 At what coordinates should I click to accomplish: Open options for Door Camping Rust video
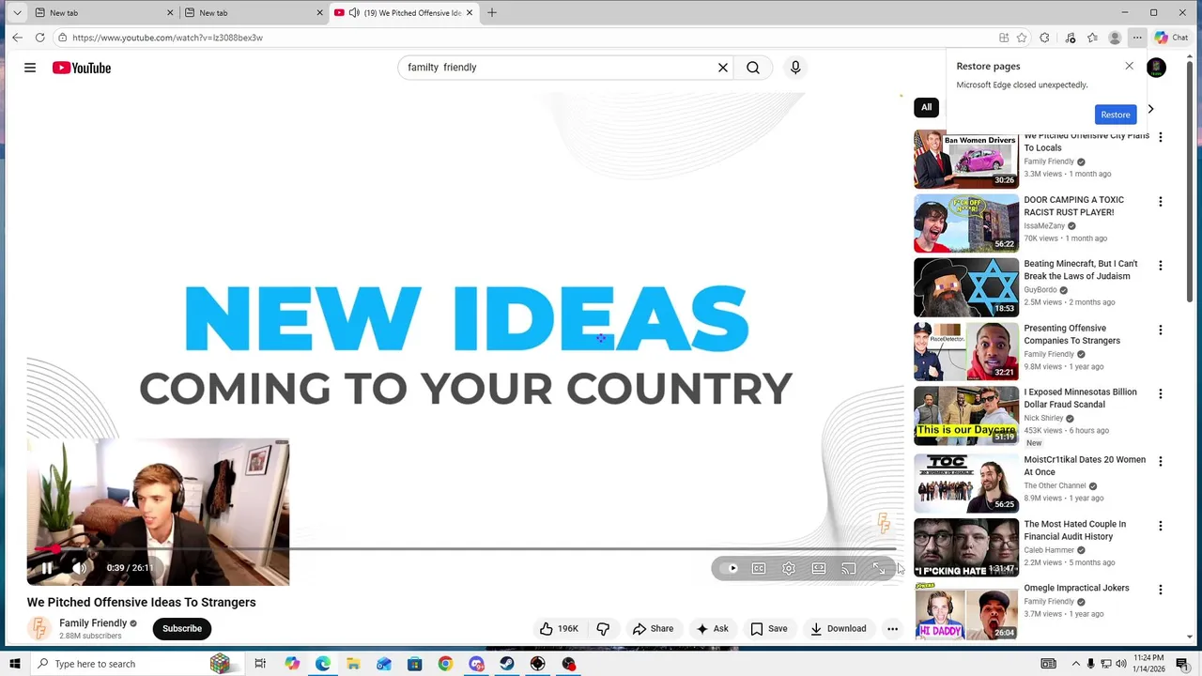(1160, 202)
